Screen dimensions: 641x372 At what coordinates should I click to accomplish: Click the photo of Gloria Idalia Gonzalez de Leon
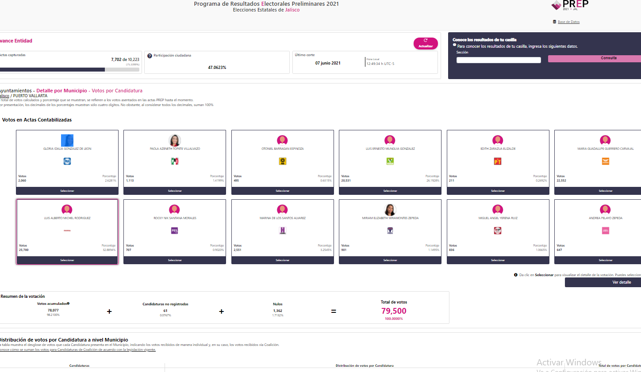pos(67,140)
